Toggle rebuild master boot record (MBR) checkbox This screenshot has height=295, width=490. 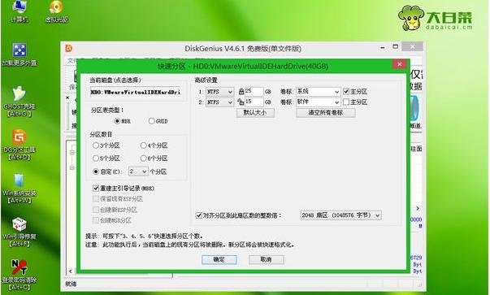[x=96, y=188]
